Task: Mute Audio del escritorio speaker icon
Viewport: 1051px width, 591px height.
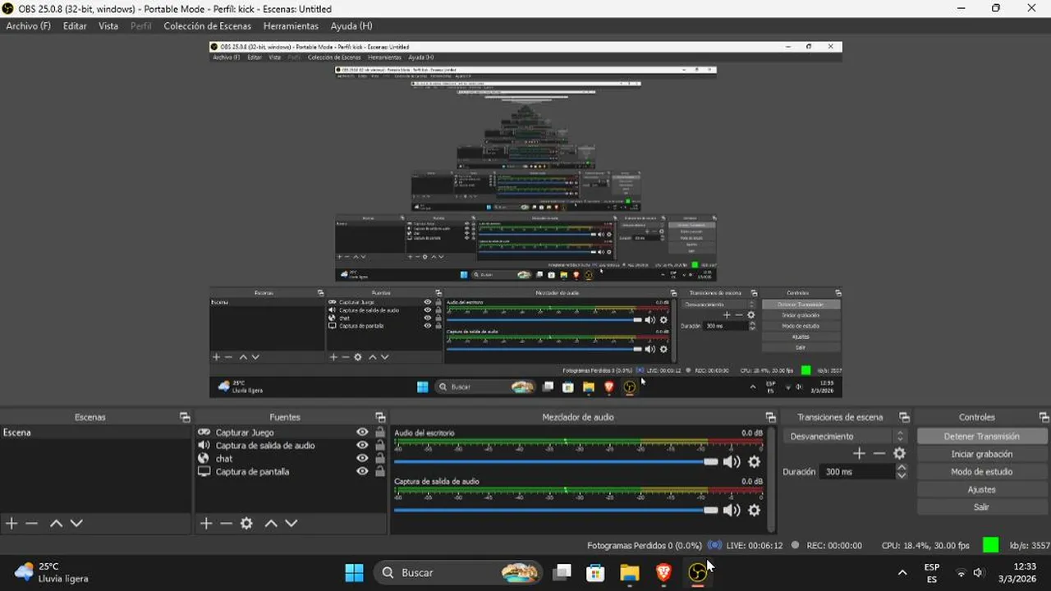Action: click(x=732, y=461)
